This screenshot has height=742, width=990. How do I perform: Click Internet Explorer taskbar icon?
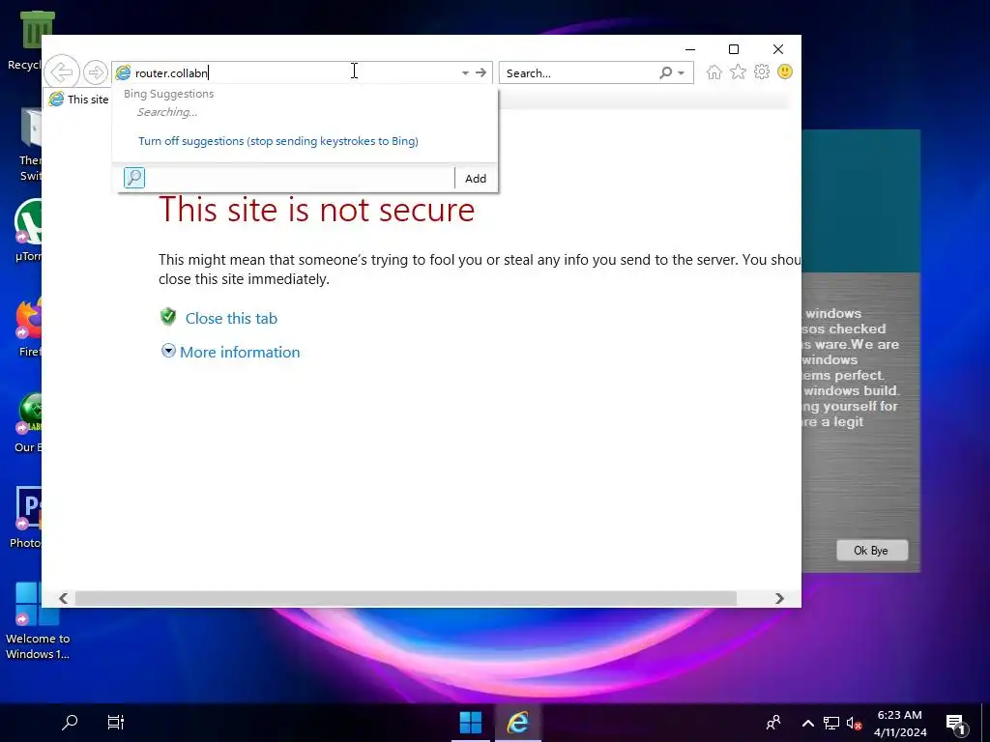tap(518, 723)
